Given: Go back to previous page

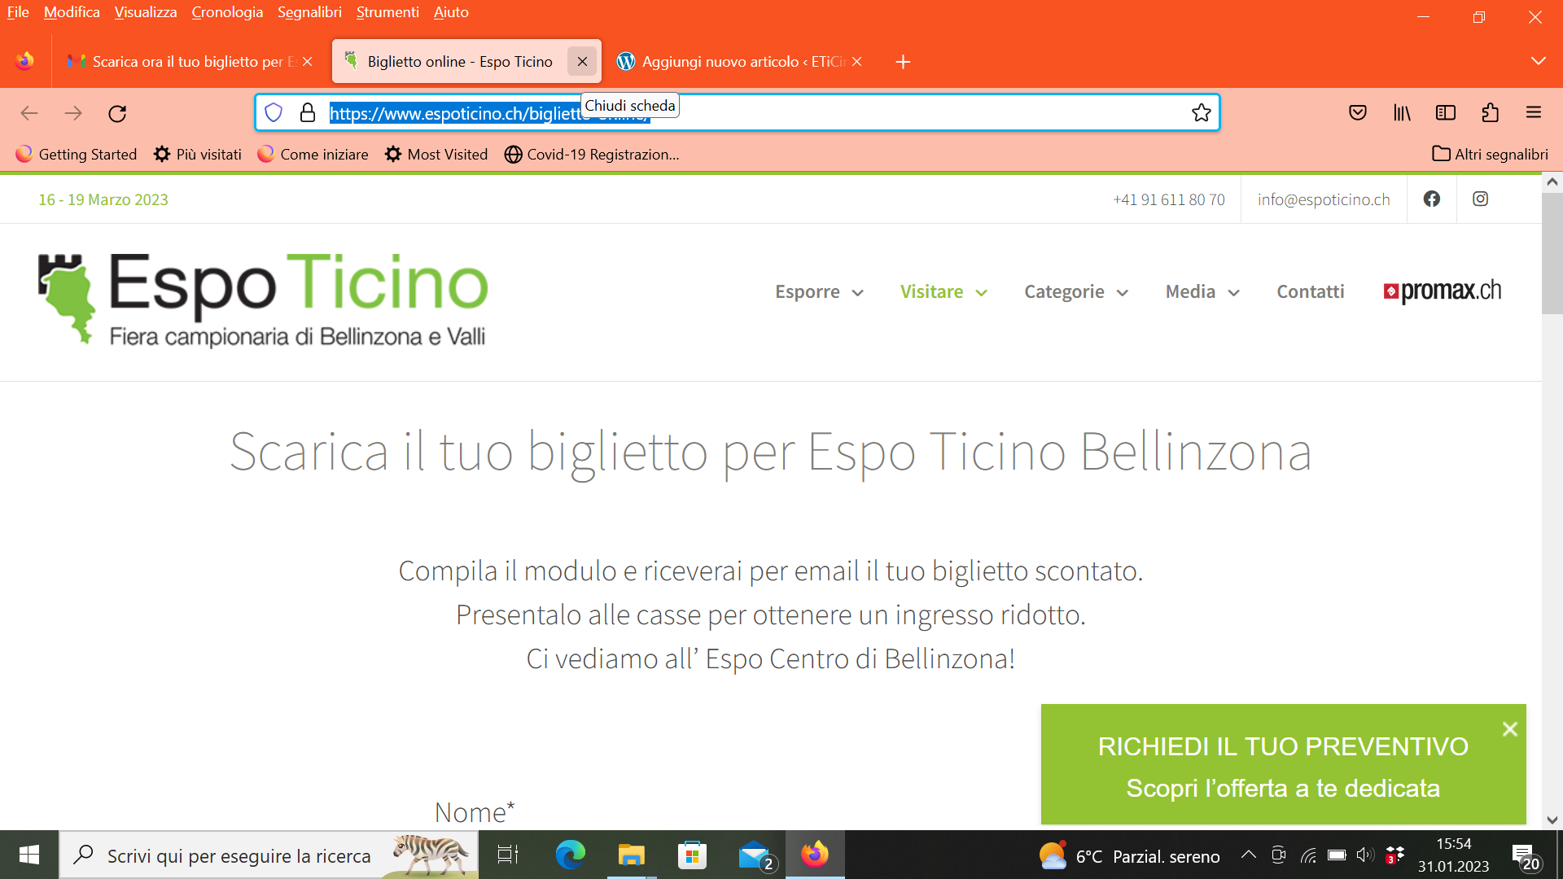Looking at the screenshot, I should click(x=29, y=113).
